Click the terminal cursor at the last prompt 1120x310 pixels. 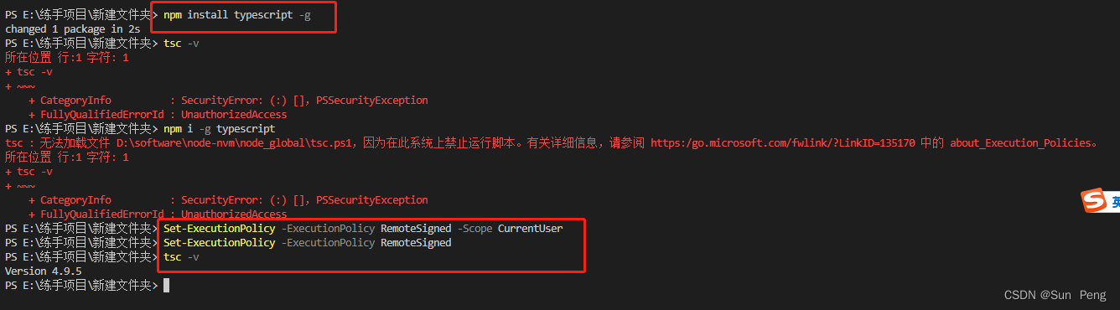point(167,286)
